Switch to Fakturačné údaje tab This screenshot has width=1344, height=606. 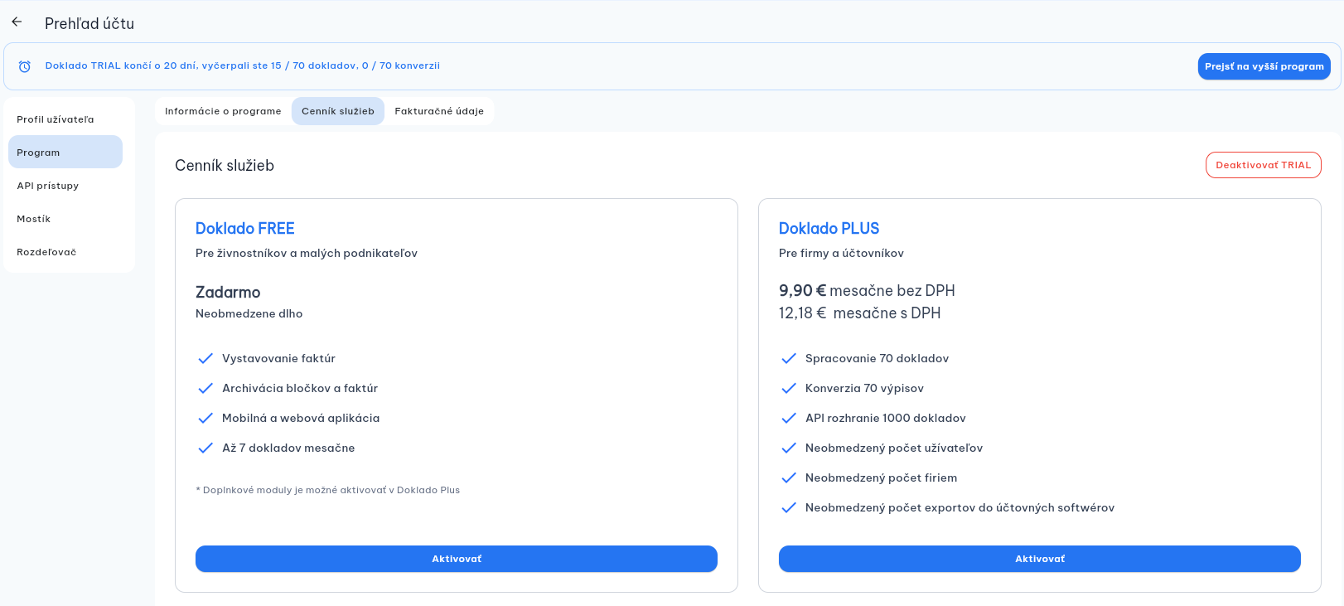click(439, 111)
